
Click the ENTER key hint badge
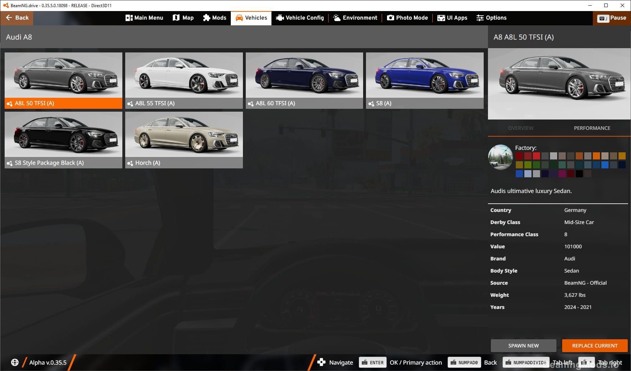[373, 362]
